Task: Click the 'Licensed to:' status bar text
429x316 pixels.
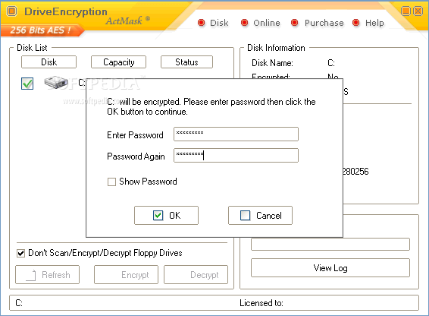Action: (261, 303)
